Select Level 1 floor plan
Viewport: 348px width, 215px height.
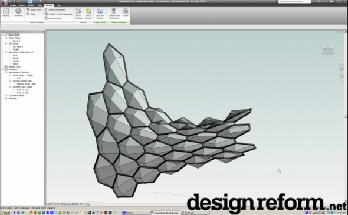pyautogui.click(x=17, y=41)
